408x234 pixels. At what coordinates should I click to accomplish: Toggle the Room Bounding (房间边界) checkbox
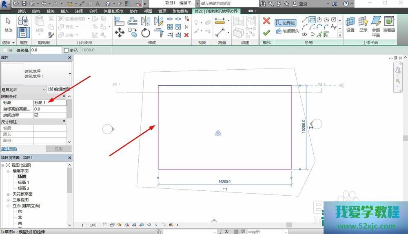click(36, 115)
